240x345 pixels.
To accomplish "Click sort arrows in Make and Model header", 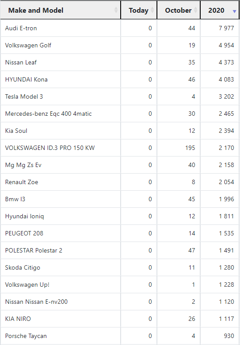I will [116, 10].
